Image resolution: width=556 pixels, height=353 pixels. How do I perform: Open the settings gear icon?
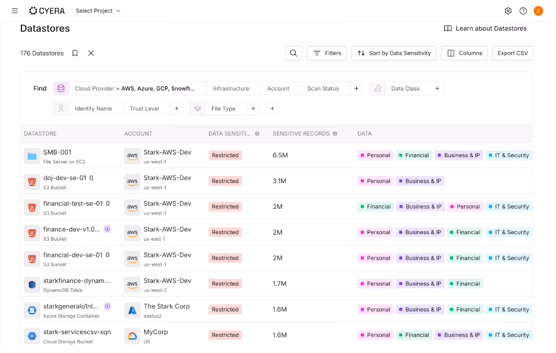pyautogui.click(x=508, y=11)
